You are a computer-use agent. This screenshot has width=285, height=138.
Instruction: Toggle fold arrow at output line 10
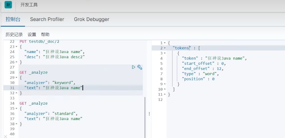point(165,89)
